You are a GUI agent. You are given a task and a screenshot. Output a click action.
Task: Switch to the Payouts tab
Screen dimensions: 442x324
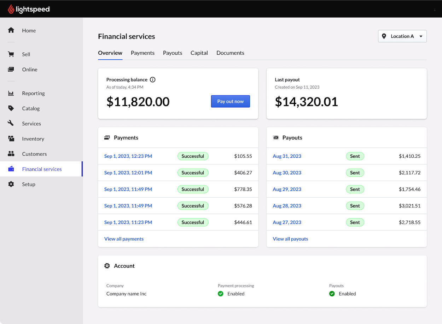point(173,53)
